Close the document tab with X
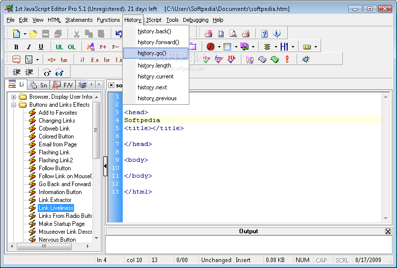 coord(111,85)
